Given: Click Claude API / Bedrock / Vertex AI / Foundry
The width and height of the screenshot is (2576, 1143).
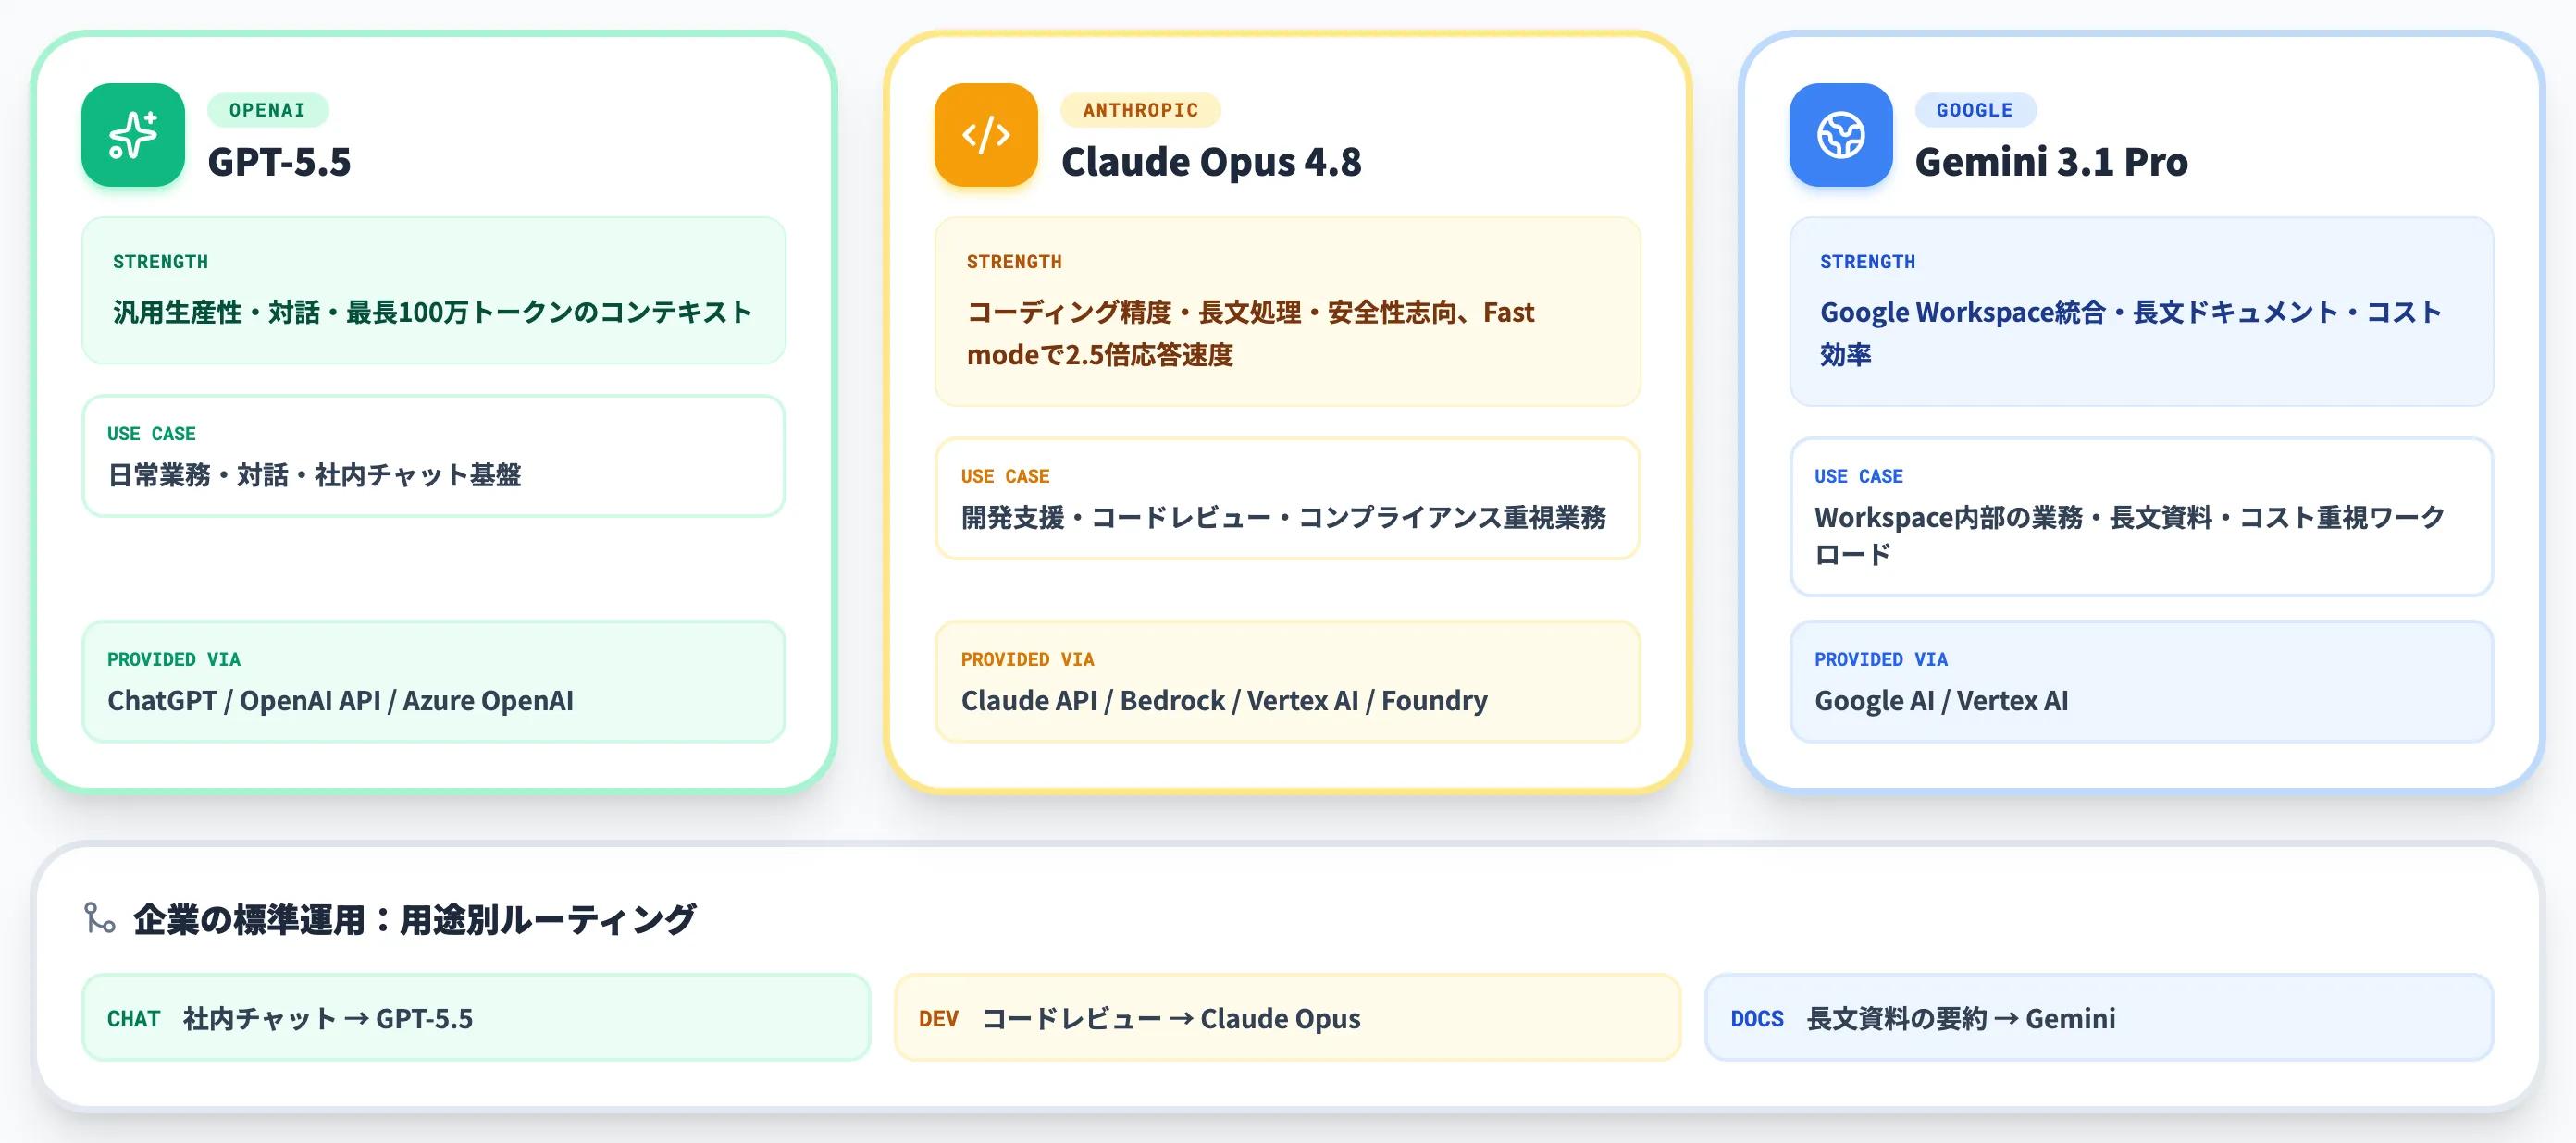Looking at the screenshot, I should pos(1224,700).
